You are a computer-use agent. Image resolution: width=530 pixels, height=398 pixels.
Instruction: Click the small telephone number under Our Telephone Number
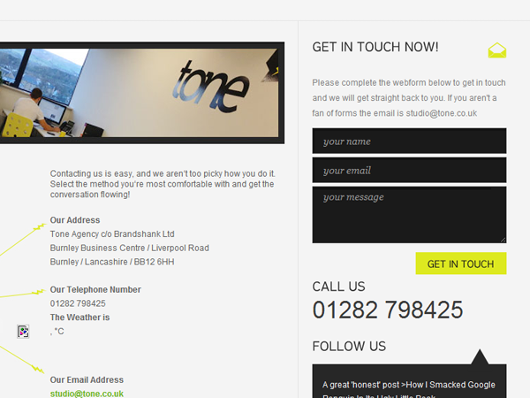[78, 303]
